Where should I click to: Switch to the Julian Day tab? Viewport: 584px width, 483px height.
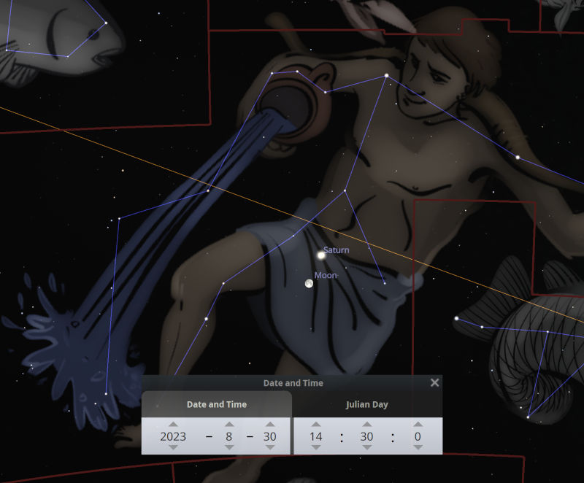[x=367, y=404]
